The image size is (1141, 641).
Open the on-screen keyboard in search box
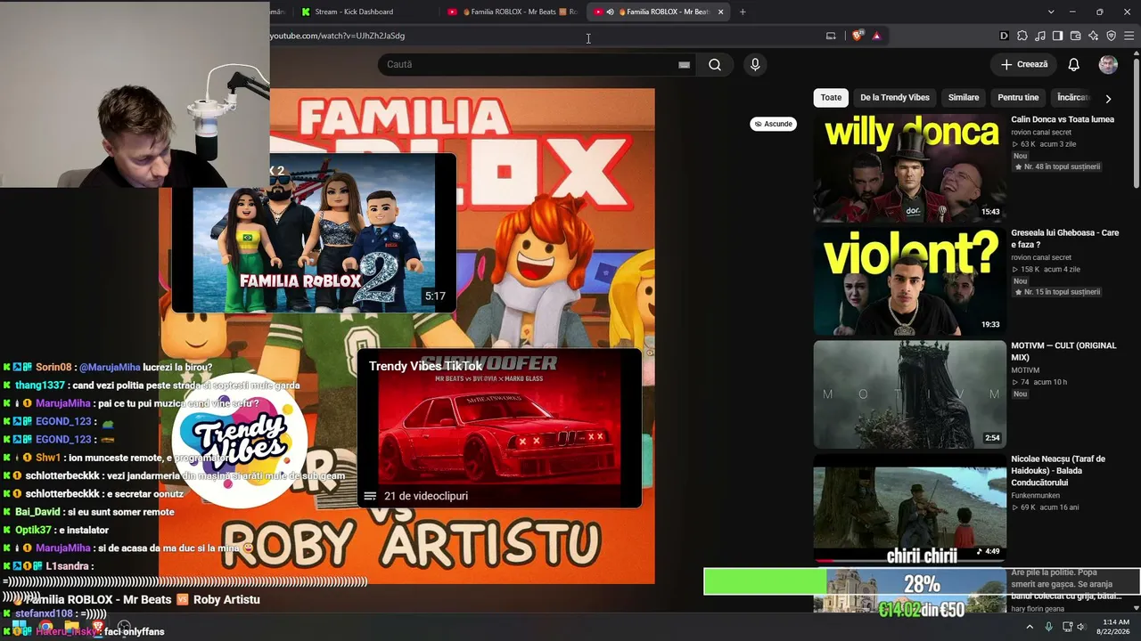click(x=684, y=64)
